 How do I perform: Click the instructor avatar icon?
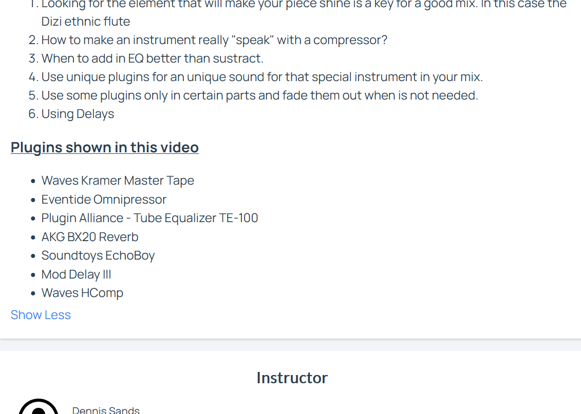pos(39,407)
